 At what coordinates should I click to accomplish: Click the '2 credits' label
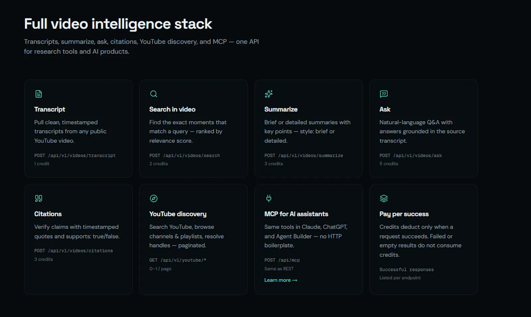pyautogui.click(x=159, y=164)
